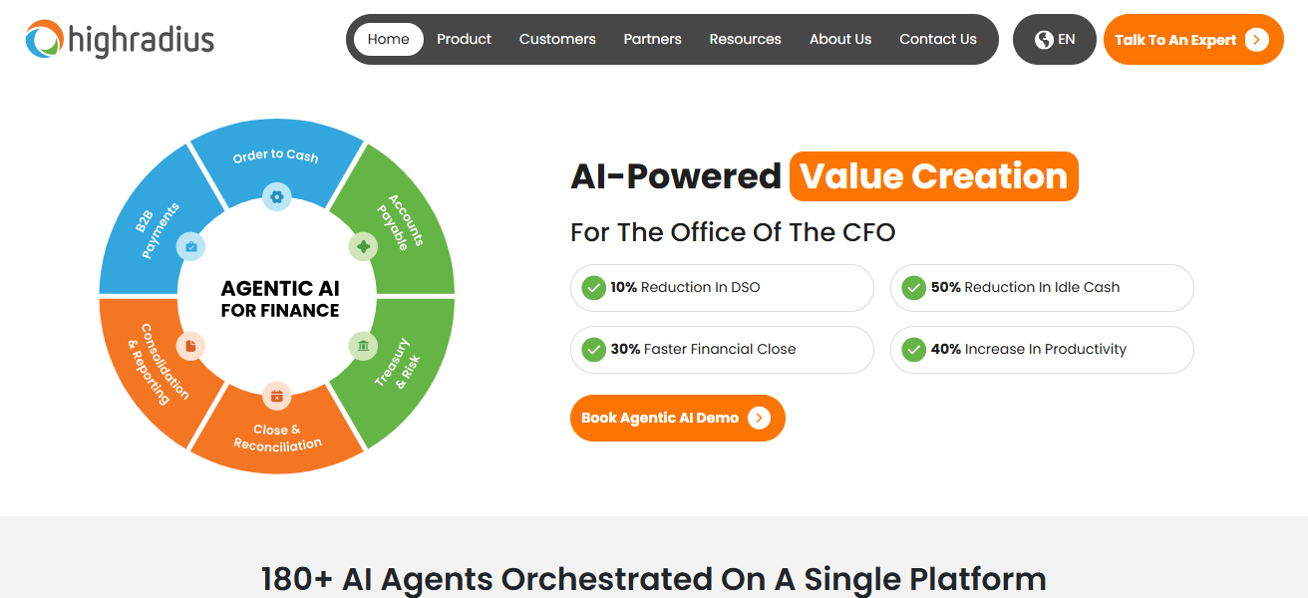Expand the Resources menu
The height and width of the screenshot is (598, 1308).
tap(745, 40)
